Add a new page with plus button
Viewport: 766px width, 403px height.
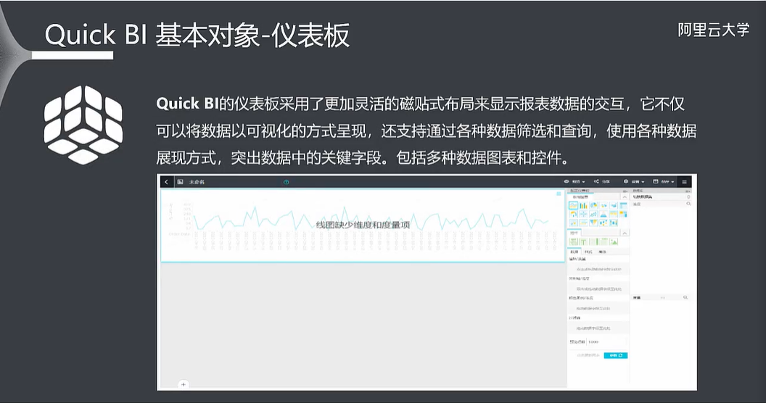[x=184, y=384]
